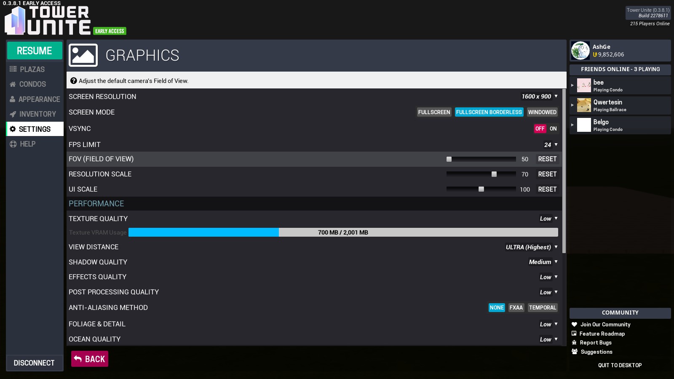Turn VSync on

(553, 128)
